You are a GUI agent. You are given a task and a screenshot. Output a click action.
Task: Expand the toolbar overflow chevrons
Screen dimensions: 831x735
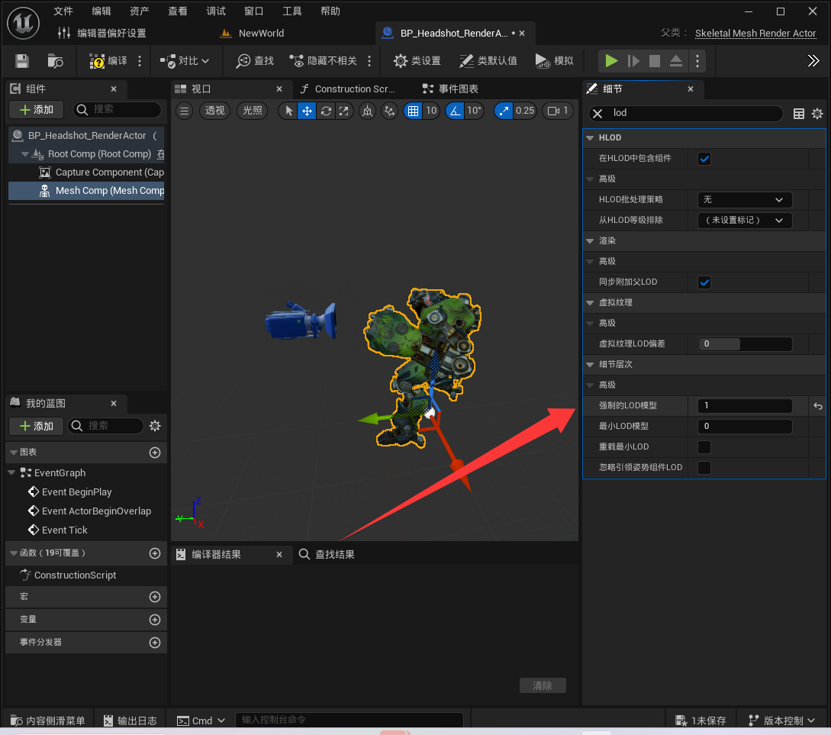pyautogui.click(x=813, y=61)
